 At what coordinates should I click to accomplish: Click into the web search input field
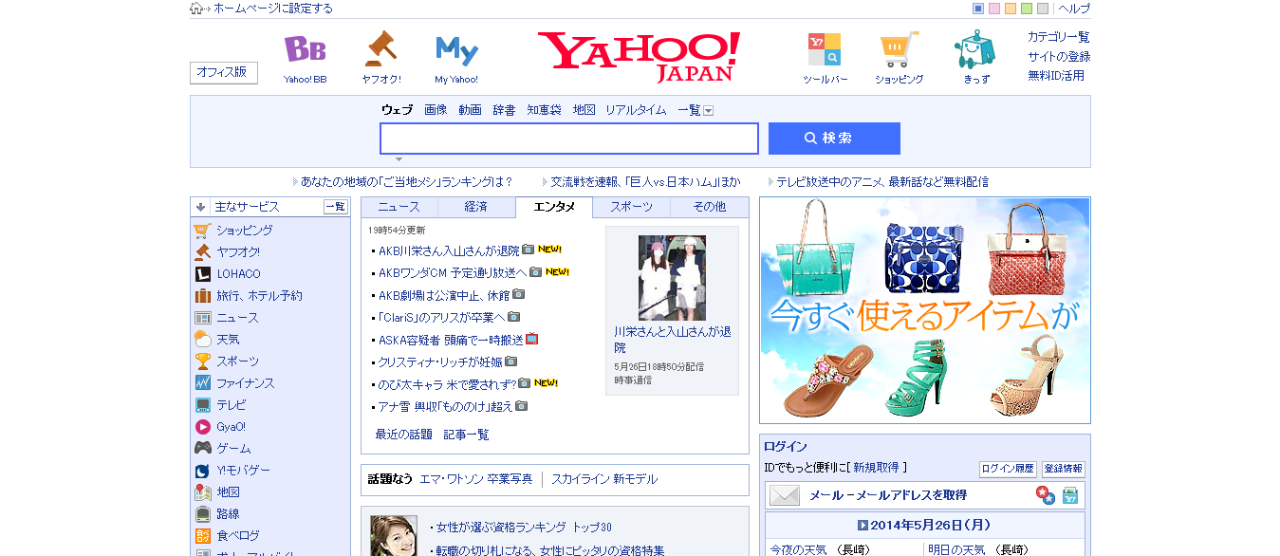[569, 139]
